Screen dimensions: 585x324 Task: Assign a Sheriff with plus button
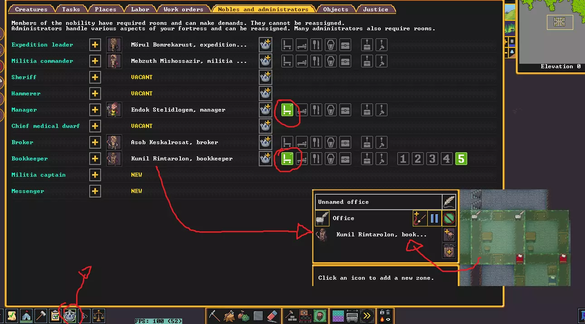coord(95,77)
